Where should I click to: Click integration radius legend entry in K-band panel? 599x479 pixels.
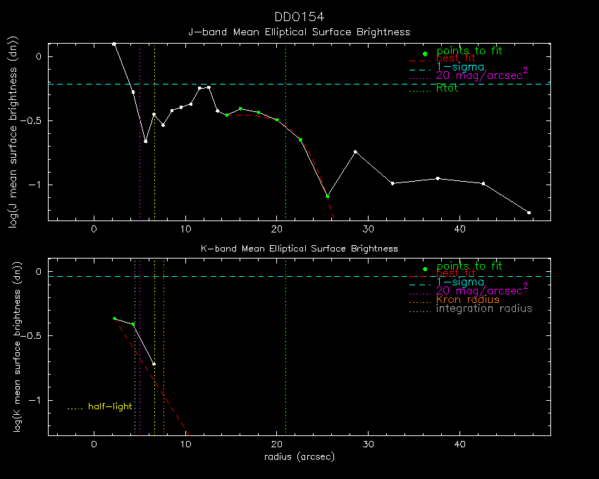[484, 309]
